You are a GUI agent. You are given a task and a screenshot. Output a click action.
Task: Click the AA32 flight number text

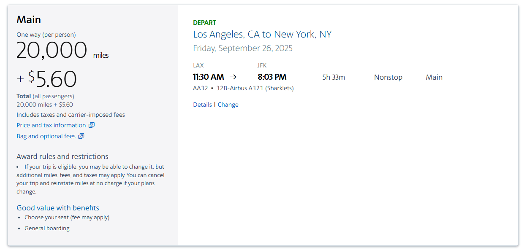(201, 88)
